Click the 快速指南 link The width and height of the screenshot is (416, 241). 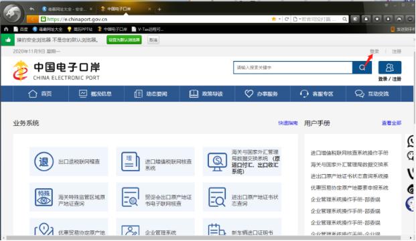click(288, 123)
